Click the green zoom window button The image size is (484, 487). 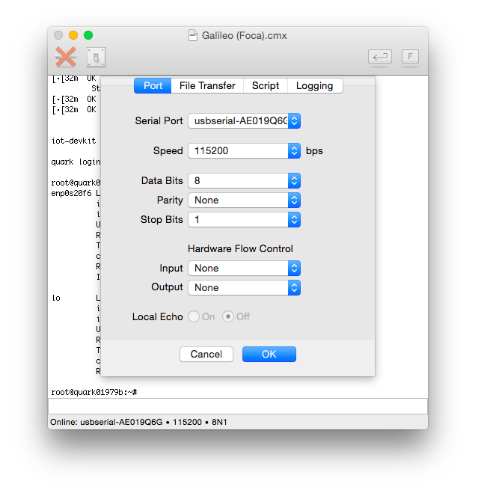tap(88, 35)
